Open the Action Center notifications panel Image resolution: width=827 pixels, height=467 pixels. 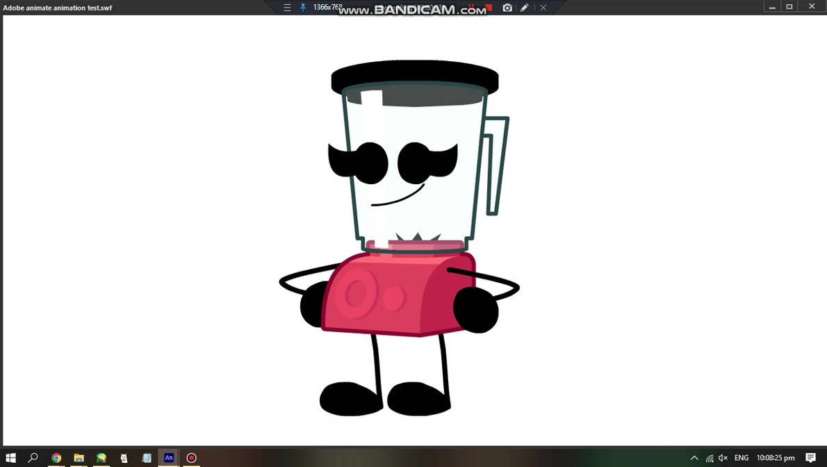click(812, 457)
